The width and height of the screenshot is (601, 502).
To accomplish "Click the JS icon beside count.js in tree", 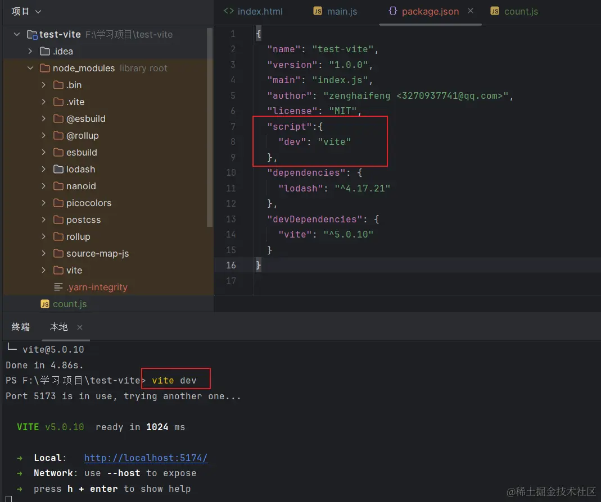I will click(45, 304).
